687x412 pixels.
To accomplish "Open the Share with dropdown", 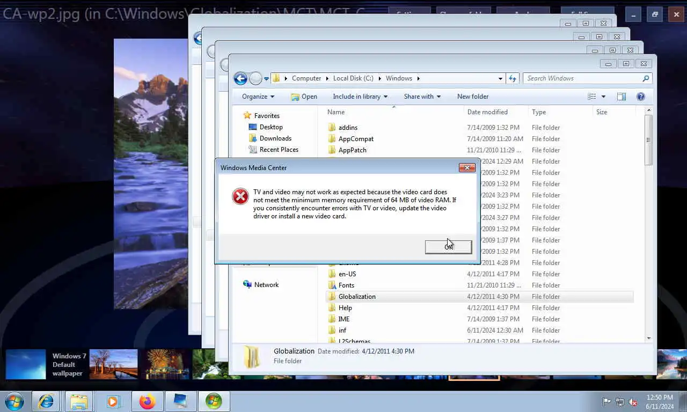I will tap(422, 97).
